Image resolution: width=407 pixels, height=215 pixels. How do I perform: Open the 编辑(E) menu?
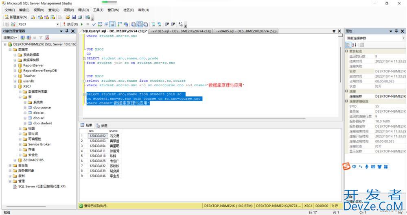pyautogui.click(x=24, y=10)
